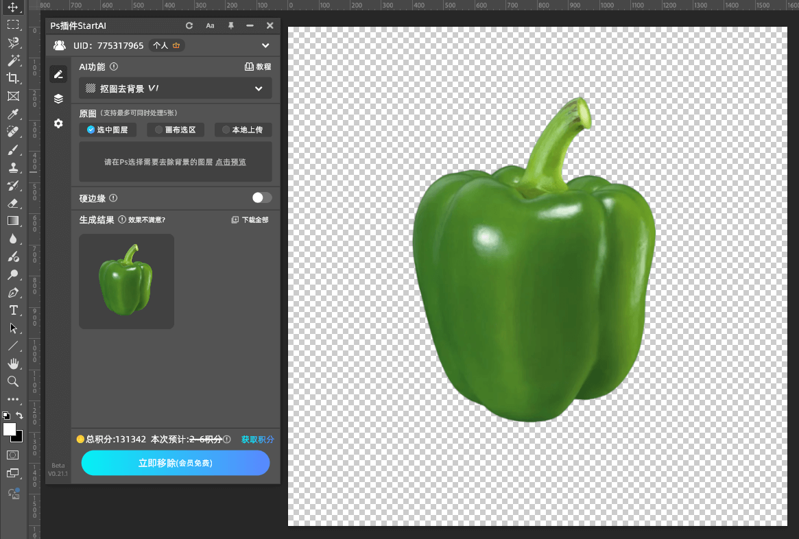Screen dimensions: 799x539
Task: Select the Magic Wand tool
Action: coord(12,60)
